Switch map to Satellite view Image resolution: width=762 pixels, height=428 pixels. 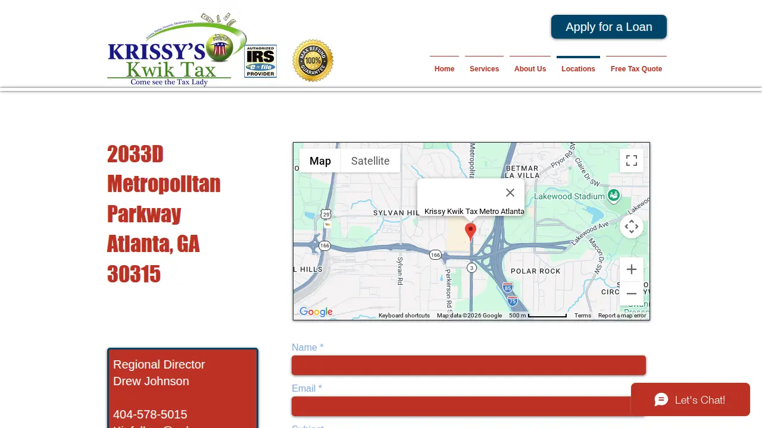[x=370, y=160]
